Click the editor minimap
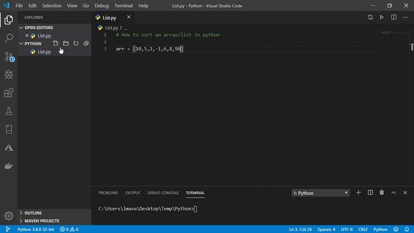 [x=395, y=33]
